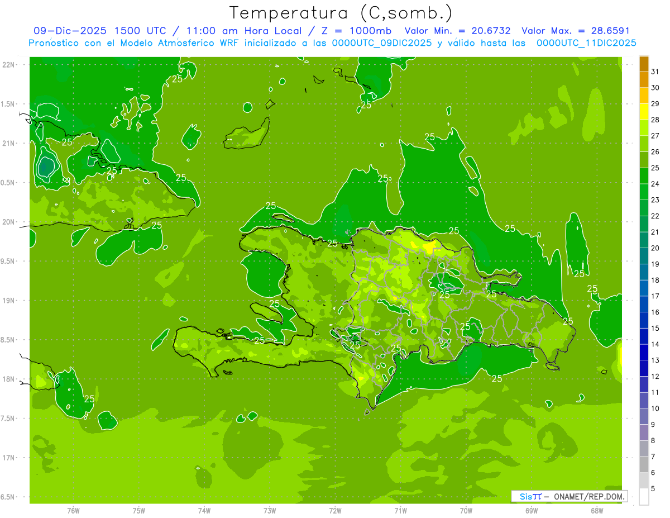The height and width of the screenshot is (518, 670).
Task: Click the latitude label "9.5N"
Action: tap(8, 261)
